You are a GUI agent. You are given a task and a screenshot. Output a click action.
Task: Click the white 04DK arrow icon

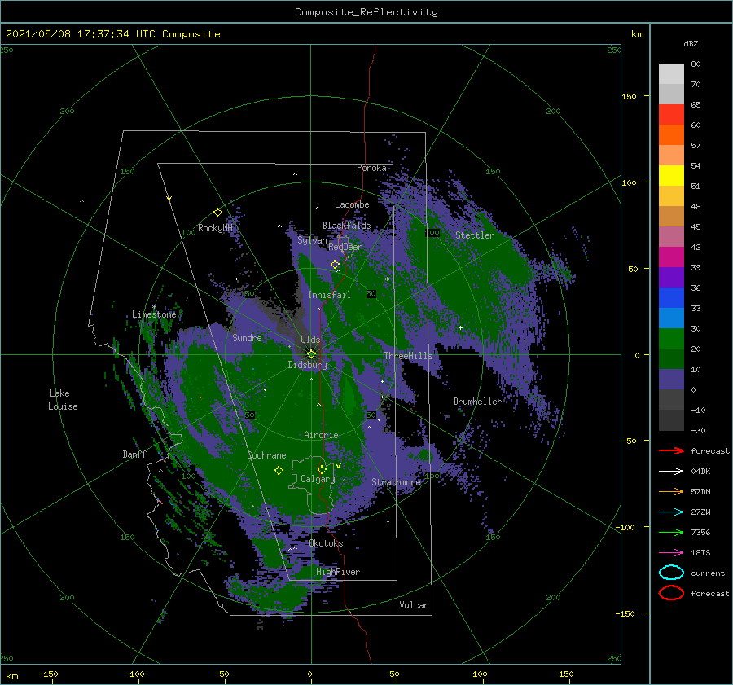671,471
